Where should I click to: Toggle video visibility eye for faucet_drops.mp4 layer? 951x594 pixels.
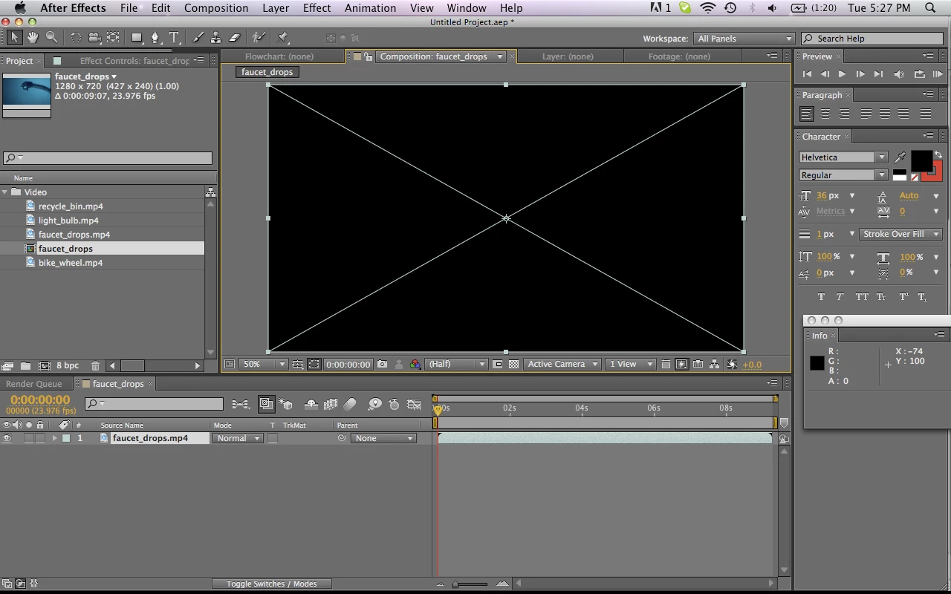tap(7, 439)
